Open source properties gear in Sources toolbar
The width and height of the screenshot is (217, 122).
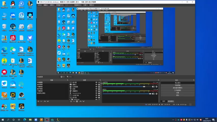point(77,101)
